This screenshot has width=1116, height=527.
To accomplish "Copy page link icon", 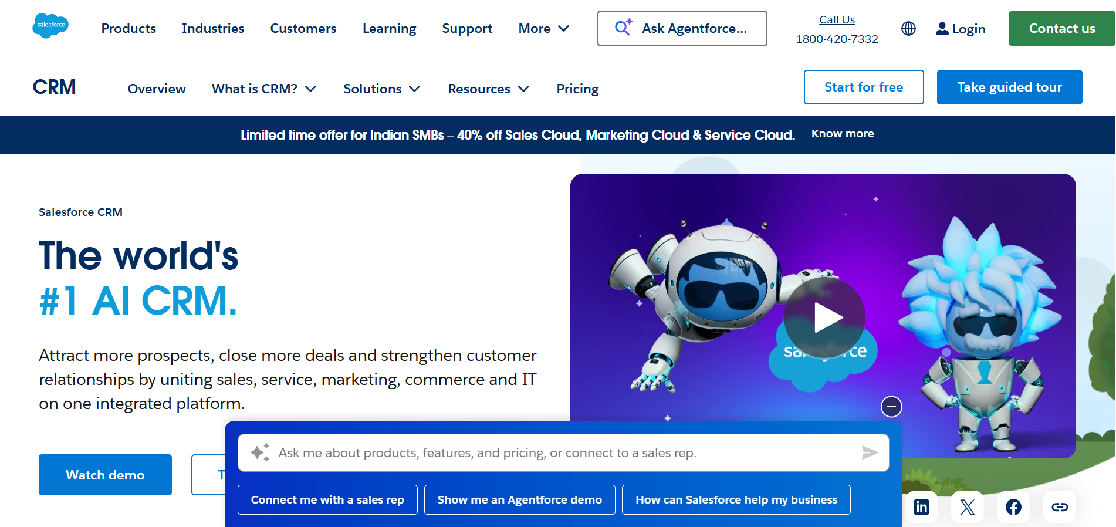I will pyautogui.click(x=1060, y=507).
